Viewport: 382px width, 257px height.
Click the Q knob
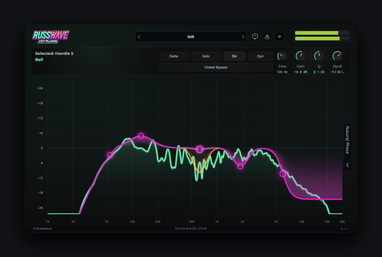tap(319, 56)
